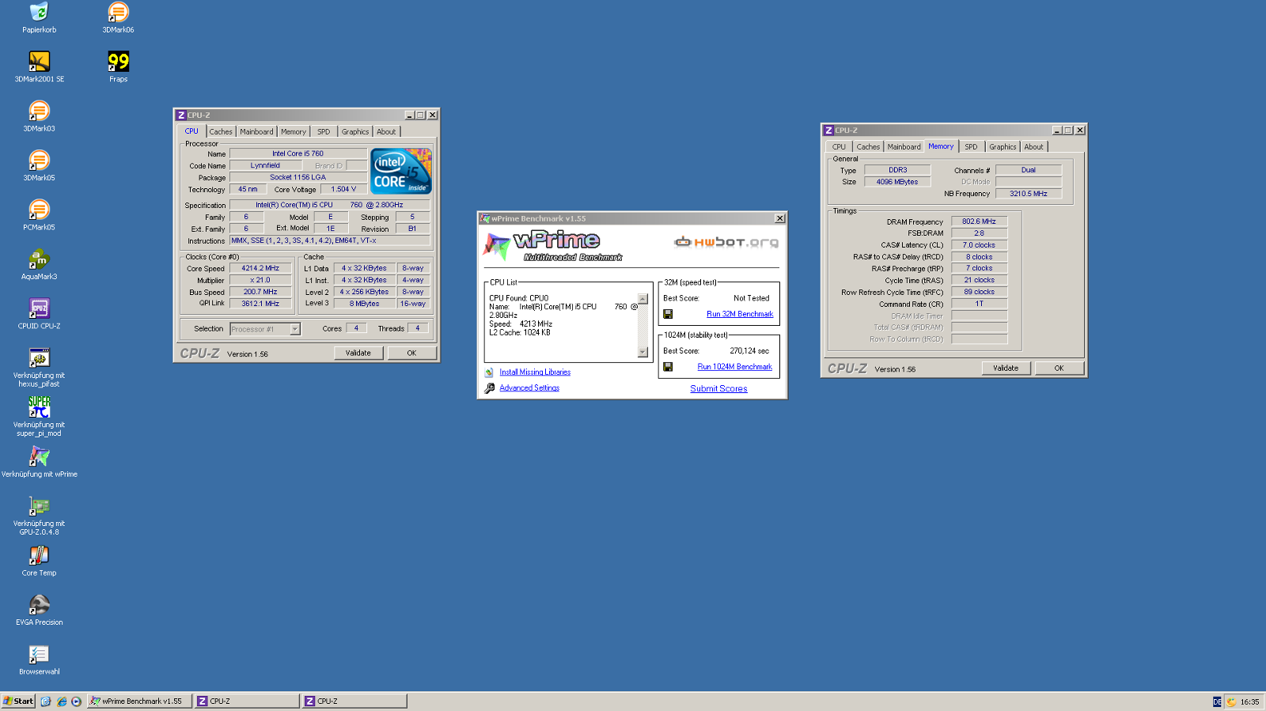Open the super_pi_mod shortcut on the desktop

point(39,407)
